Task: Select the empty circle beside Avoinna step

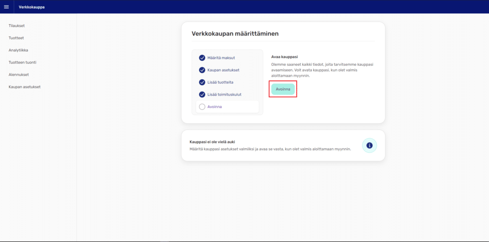Action: (202, 107)
